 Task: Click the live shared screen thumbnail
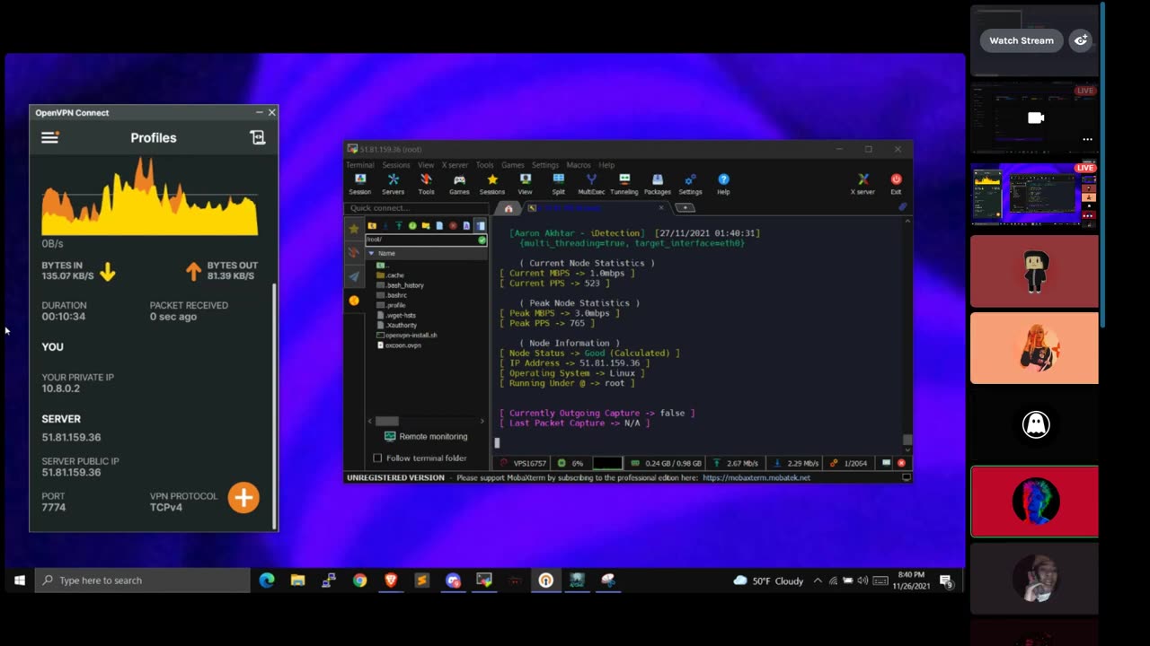1034,194
